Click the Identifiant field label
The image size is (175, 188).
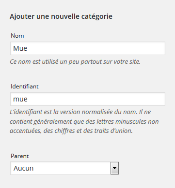point(25,87)
